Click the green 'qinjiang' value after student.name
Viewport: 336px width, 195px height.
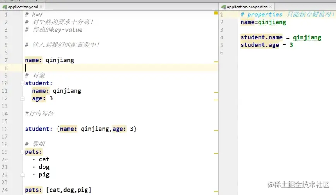[307, 37]
